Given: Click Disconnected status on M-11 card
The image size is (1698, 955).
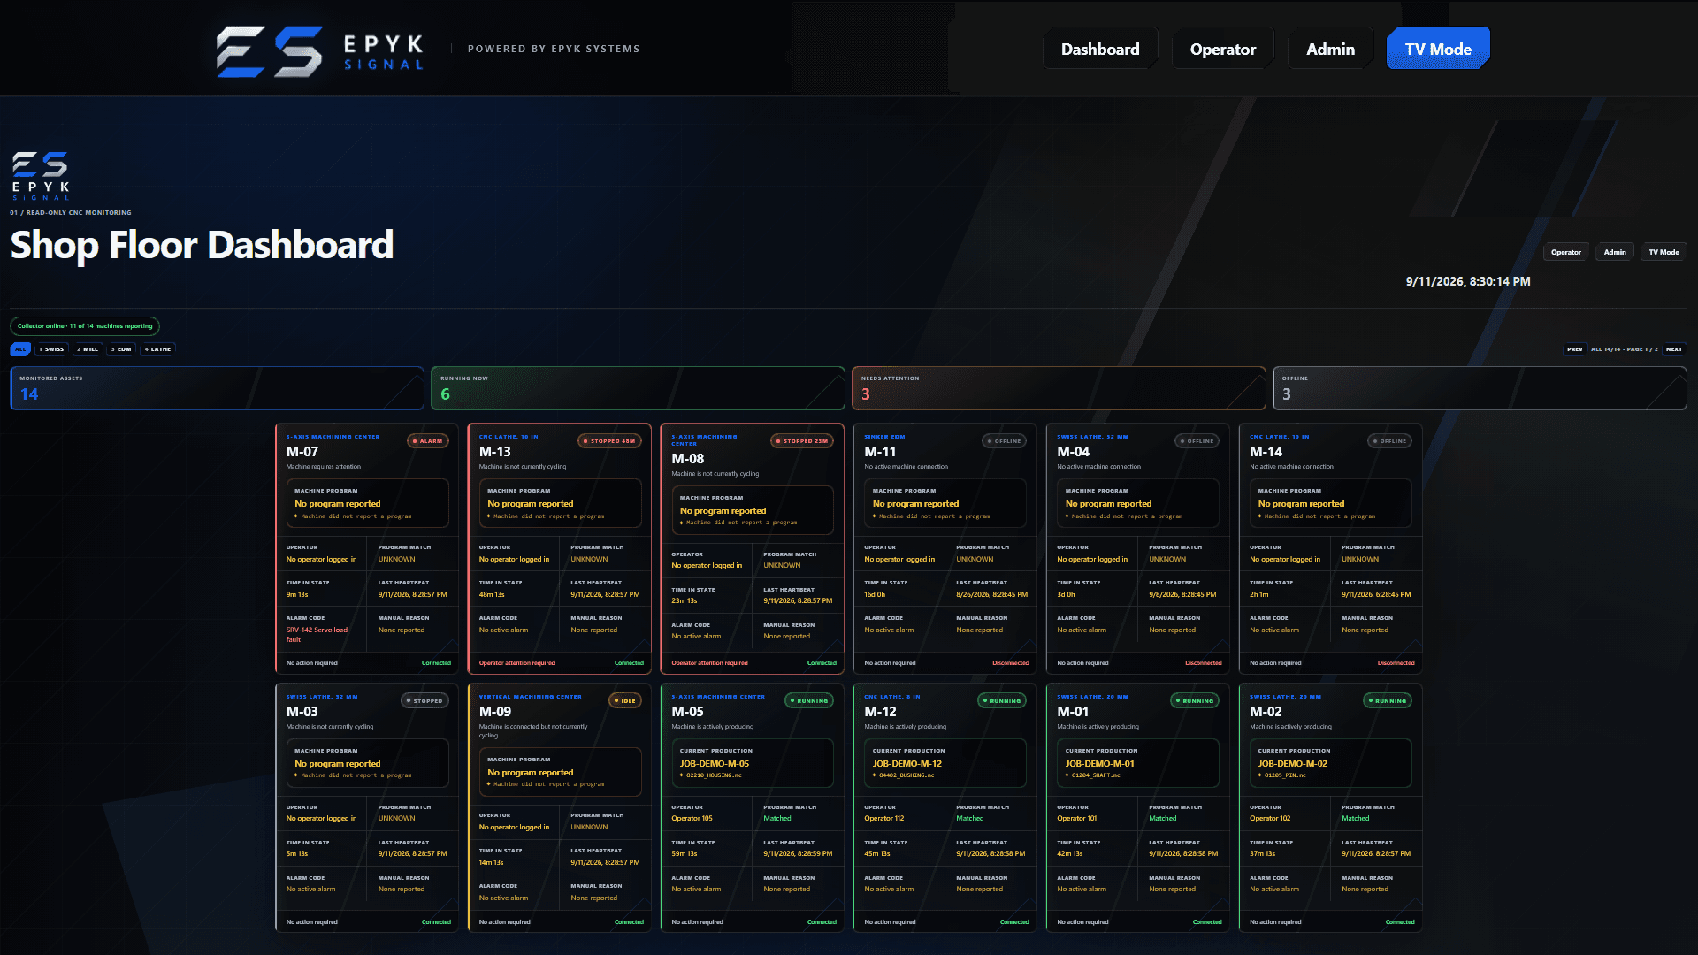Looking at the screenshot, I should point(1011,663).
